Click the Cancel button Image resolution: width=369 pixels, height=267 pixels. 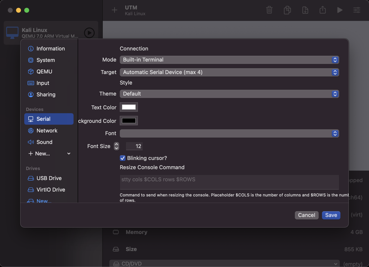tap(306, 215)
